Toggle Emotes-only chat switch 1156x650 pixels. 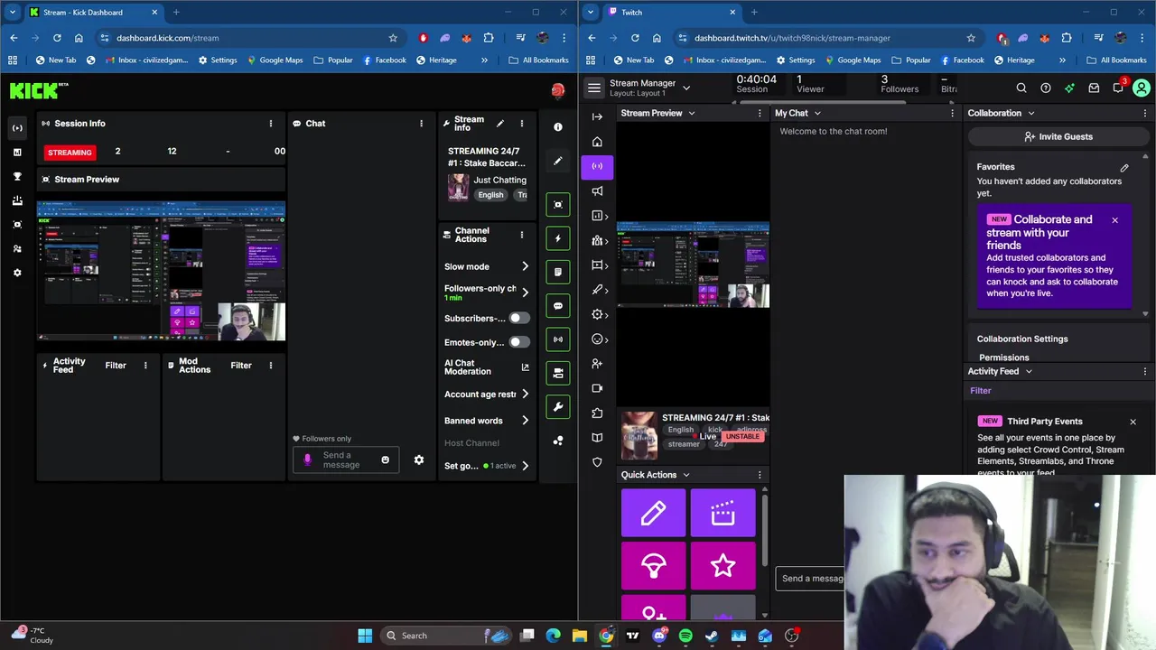pyautogui.click(x=518, y=342)
